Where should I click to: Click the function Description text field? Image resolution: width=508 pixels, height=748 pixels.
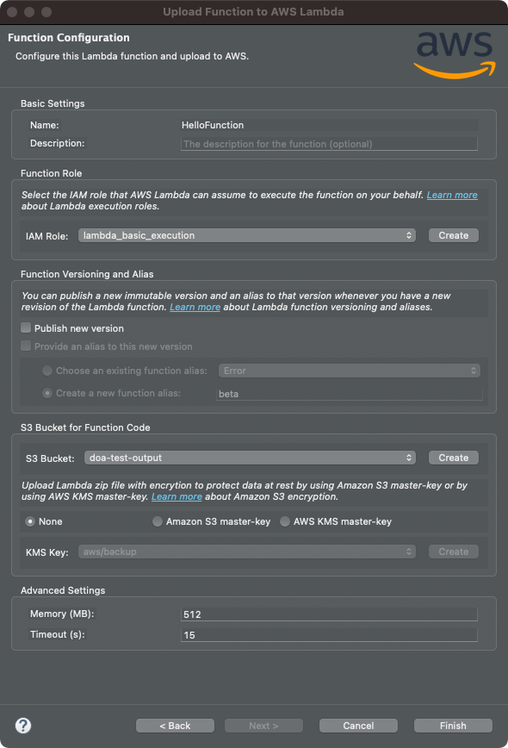click(329, 144)
